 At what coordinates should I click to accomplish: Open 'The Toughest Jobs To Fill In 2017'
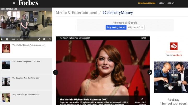(26, 78)
